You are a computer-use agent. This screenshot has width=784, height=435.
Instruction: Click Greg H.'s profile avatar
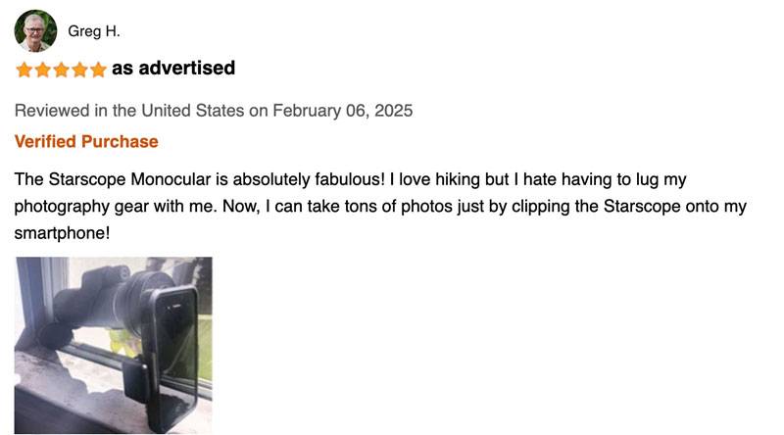35,31
